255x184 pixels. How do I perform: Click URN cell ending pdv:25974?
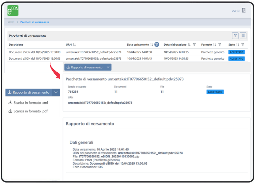pyautogui.click(x=93, y=52)
